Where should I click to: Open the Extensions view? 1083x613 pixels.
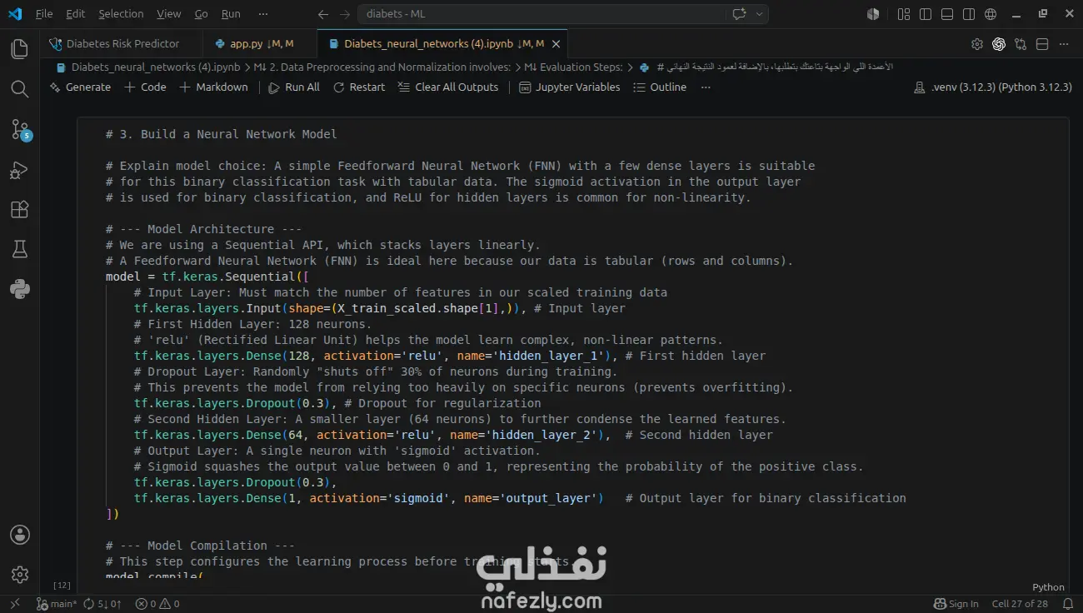pos(20,209)
